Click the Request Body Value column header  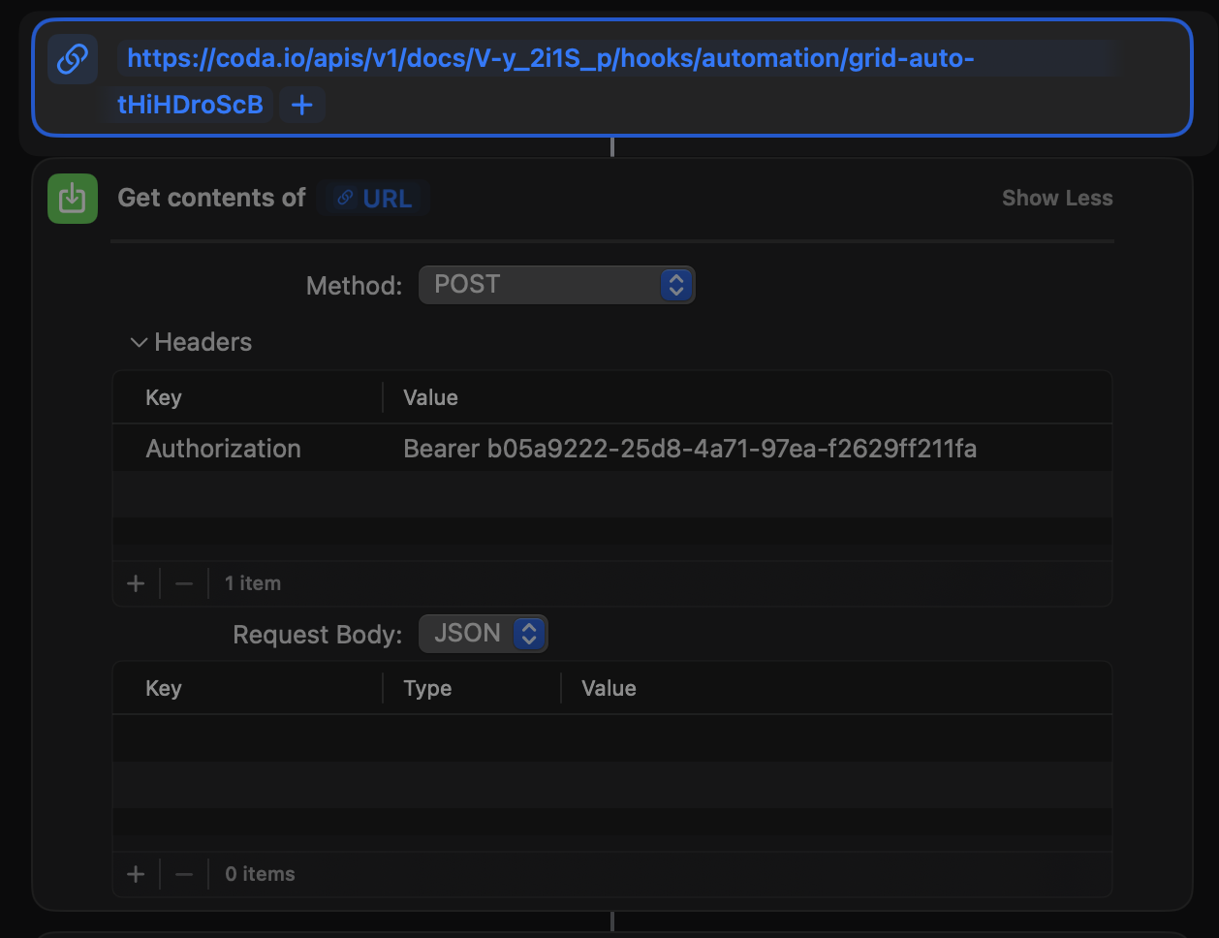point(609,688)
